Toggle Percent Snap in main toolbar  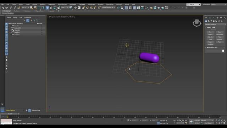(91, 8)
